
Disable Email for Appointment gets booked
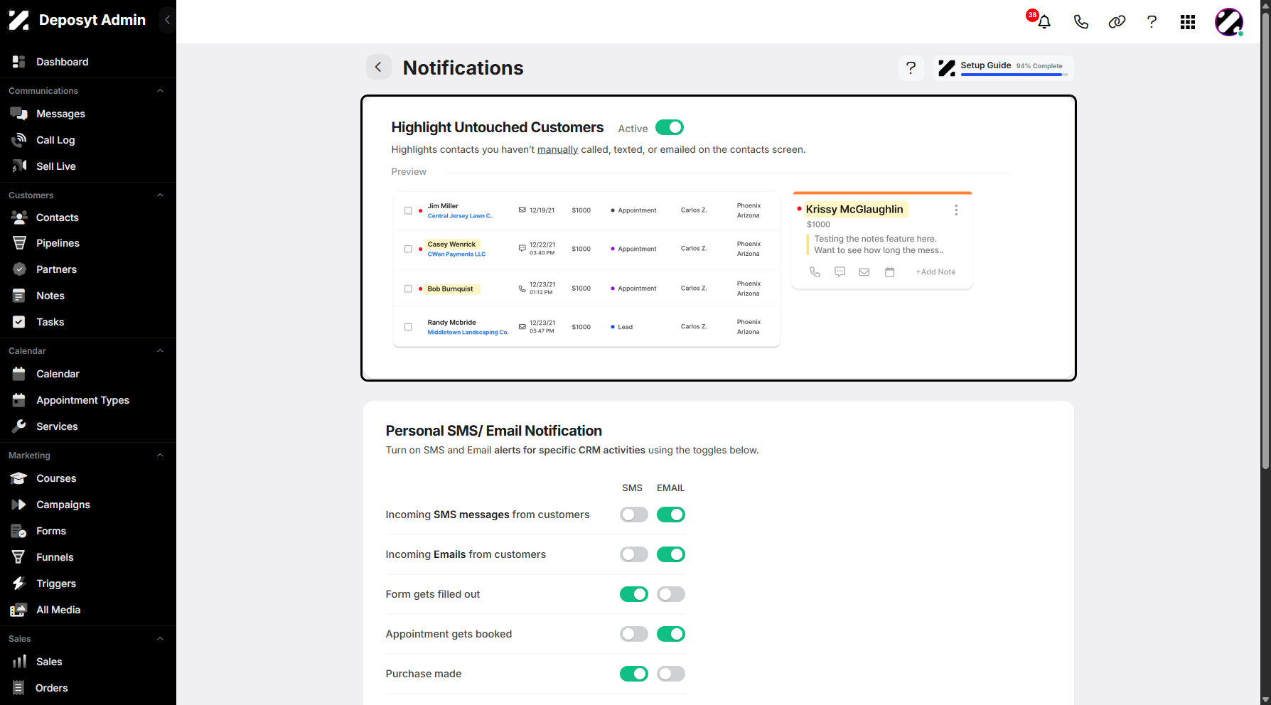point(671,634)
